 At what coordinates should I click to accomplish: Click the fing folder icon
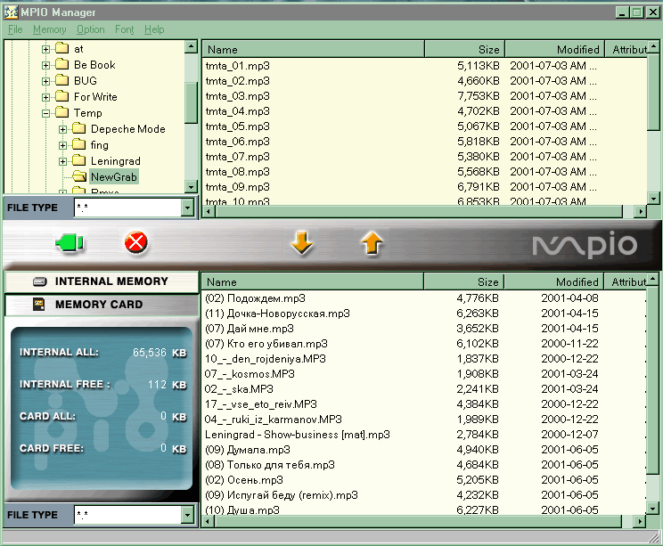(x=79, y=144)
